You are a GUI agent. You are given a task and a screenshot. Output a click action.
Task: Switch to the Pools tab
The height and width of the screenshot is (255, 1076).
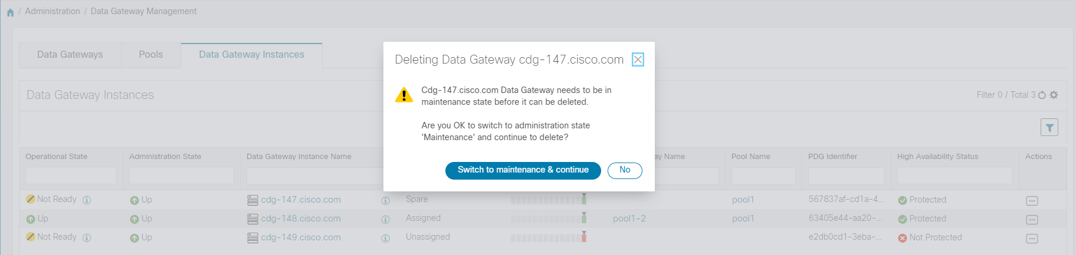click(x=151, y=55)
